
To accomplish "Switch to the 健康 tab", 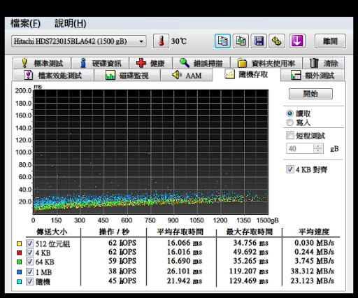I will (151, 63).
